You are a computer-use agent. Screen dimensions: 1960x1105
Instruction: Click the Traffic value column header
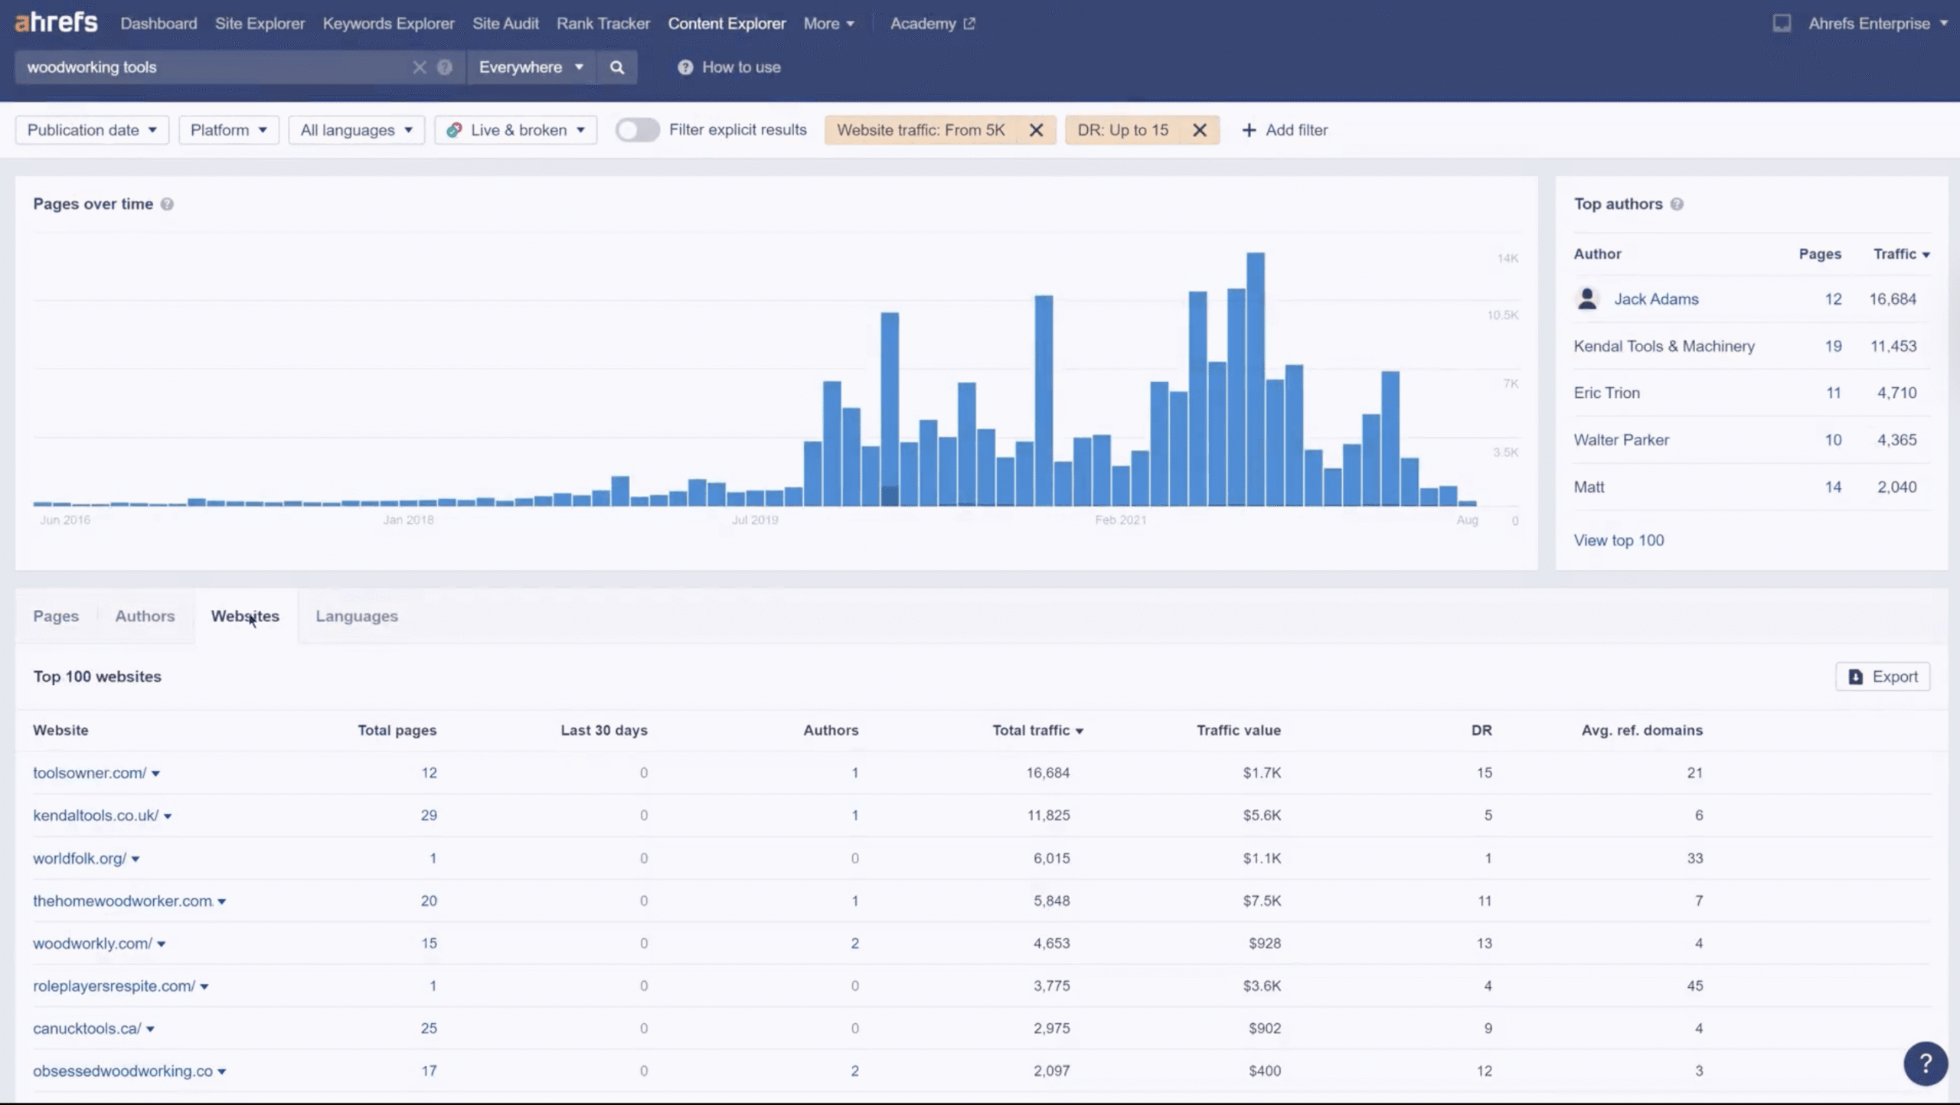click(x=1238, y=730)
